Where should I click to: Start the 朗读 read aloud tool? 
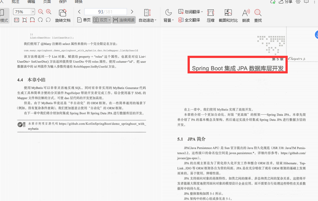(x=246, y=16)
